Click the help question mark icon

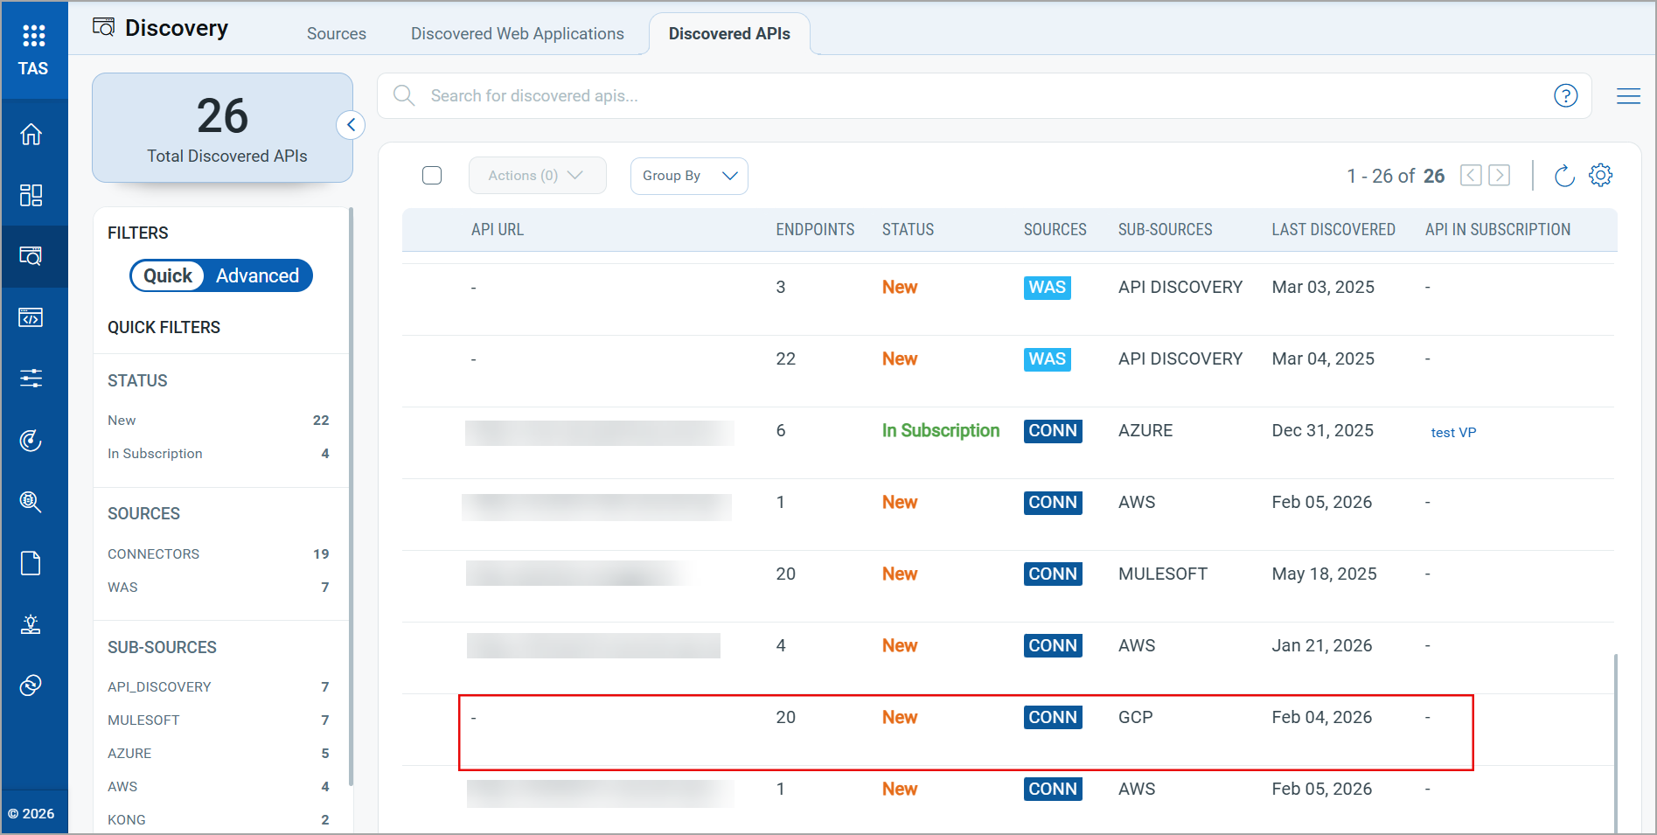(x=1565, y=96)
